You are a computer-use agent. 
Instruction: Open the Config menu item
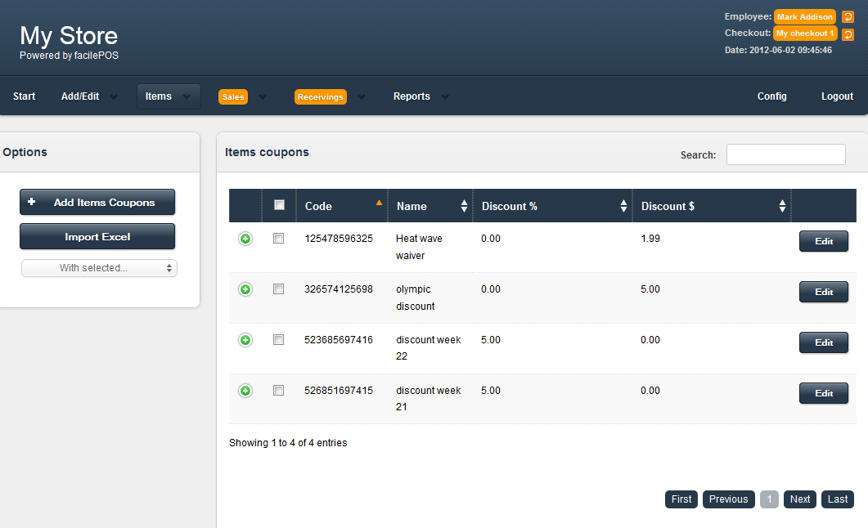tap(771, 96)
